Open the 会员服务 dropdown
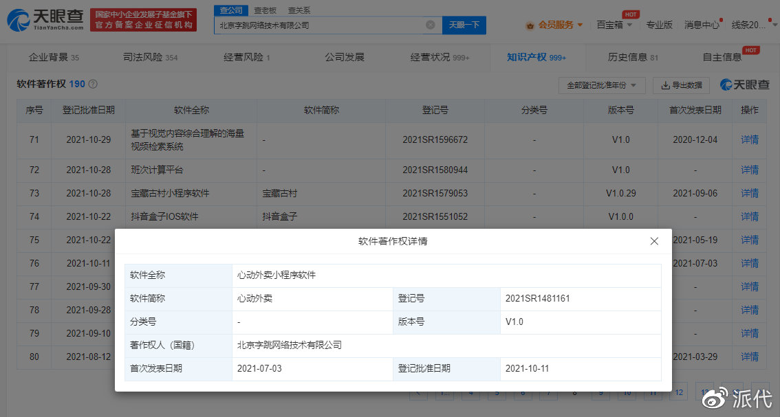This screenshot has height=417, width=780. (x=554, y=25)
